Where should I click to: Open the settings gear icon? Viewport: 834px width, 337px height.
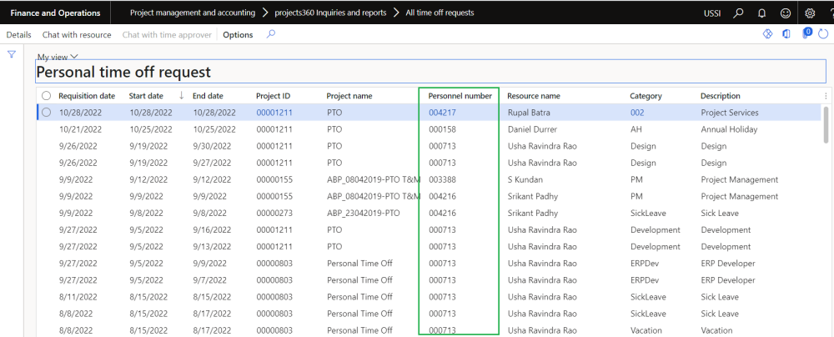coord(809,13)
